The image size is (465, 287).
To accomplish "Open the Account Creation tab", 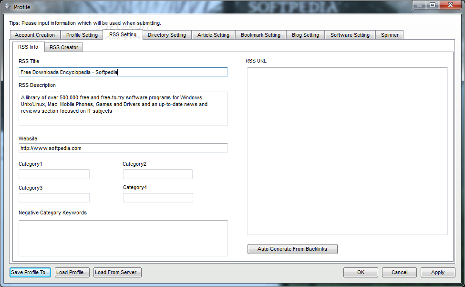I will pyautogui.click(x=35, y=35).
